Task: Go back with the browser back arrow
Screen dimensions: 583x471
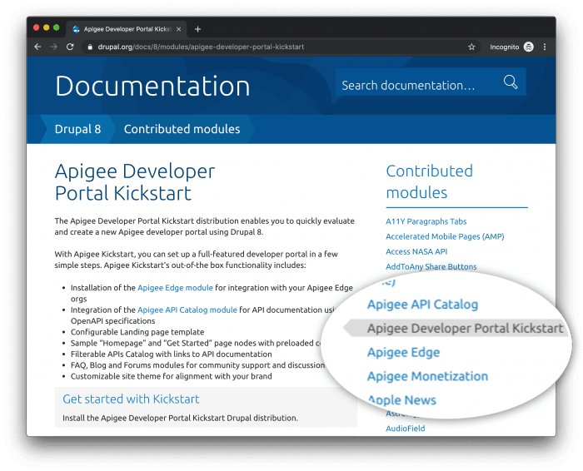Action: (x=37, y=47)
